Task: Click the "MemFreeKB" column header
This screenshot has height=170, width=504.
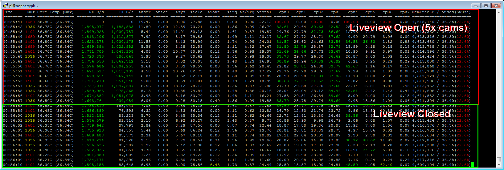Action: (x=423, y=12)
